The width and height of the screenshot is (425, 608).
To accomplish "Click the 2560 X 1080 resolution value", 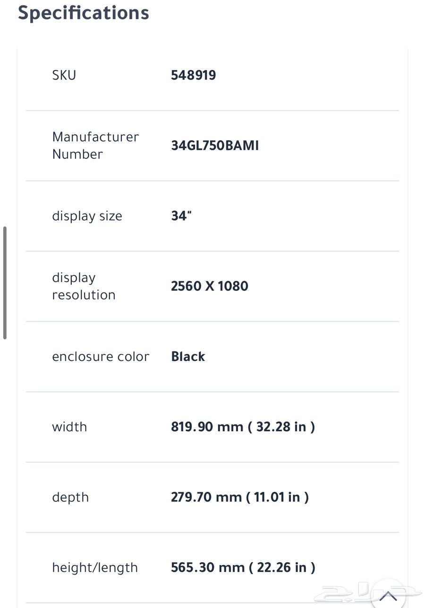I will 209,286.
